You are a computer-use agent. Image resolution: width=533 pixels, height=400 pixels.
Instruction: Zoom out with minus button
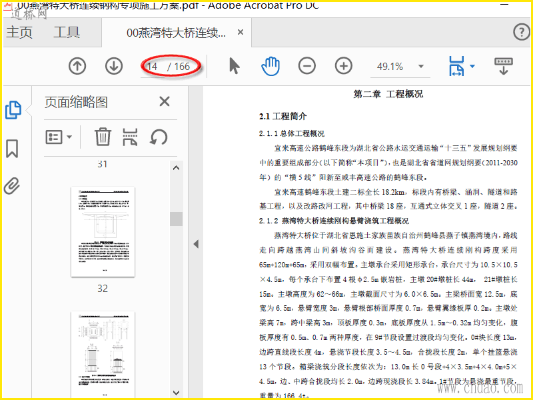click(307, 66)
